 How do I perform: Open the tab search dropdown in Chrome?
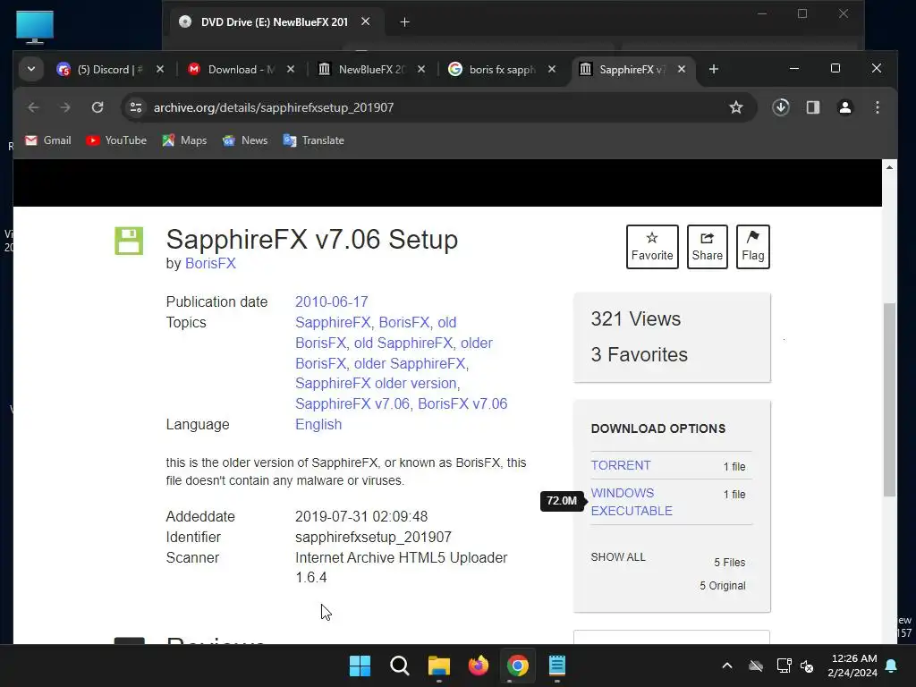point(31,70)
